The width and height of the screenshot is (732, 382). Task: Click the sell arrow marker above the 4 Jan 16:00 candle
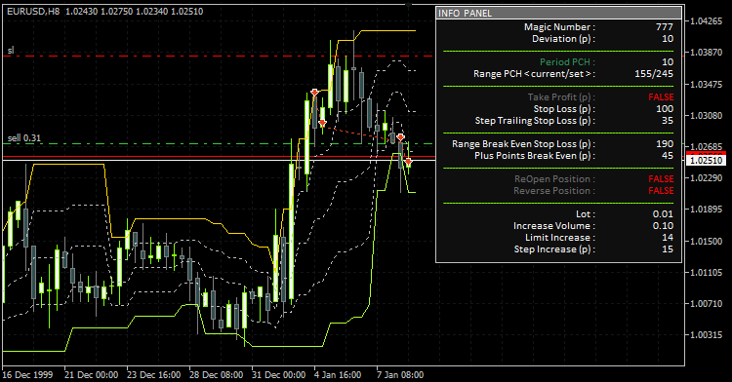(314, 93)
